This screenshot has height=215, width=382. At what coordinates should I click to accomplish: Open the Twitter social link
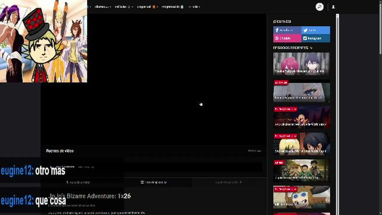coord(316,30)
